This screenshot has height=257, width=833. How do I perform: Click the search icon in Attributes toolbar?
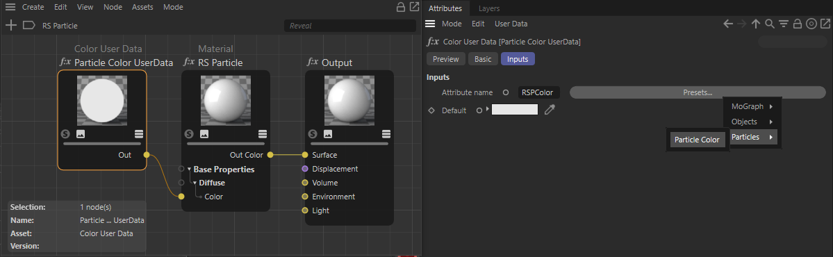tap(769, 24)
